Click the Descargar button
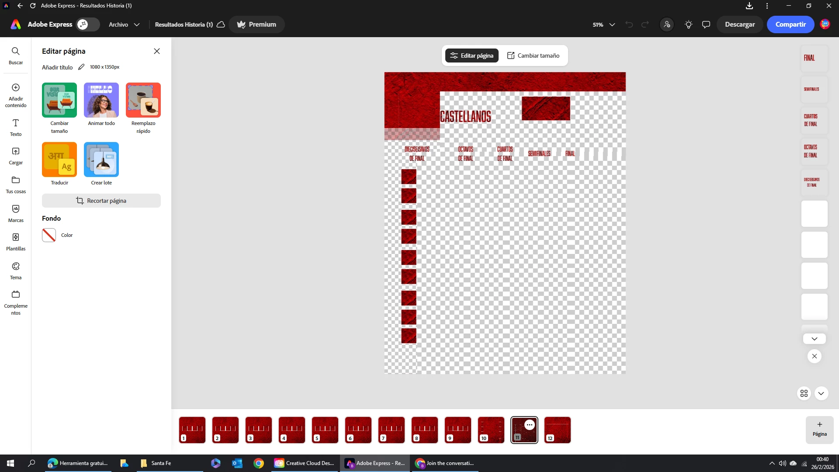 pos(740,24)
